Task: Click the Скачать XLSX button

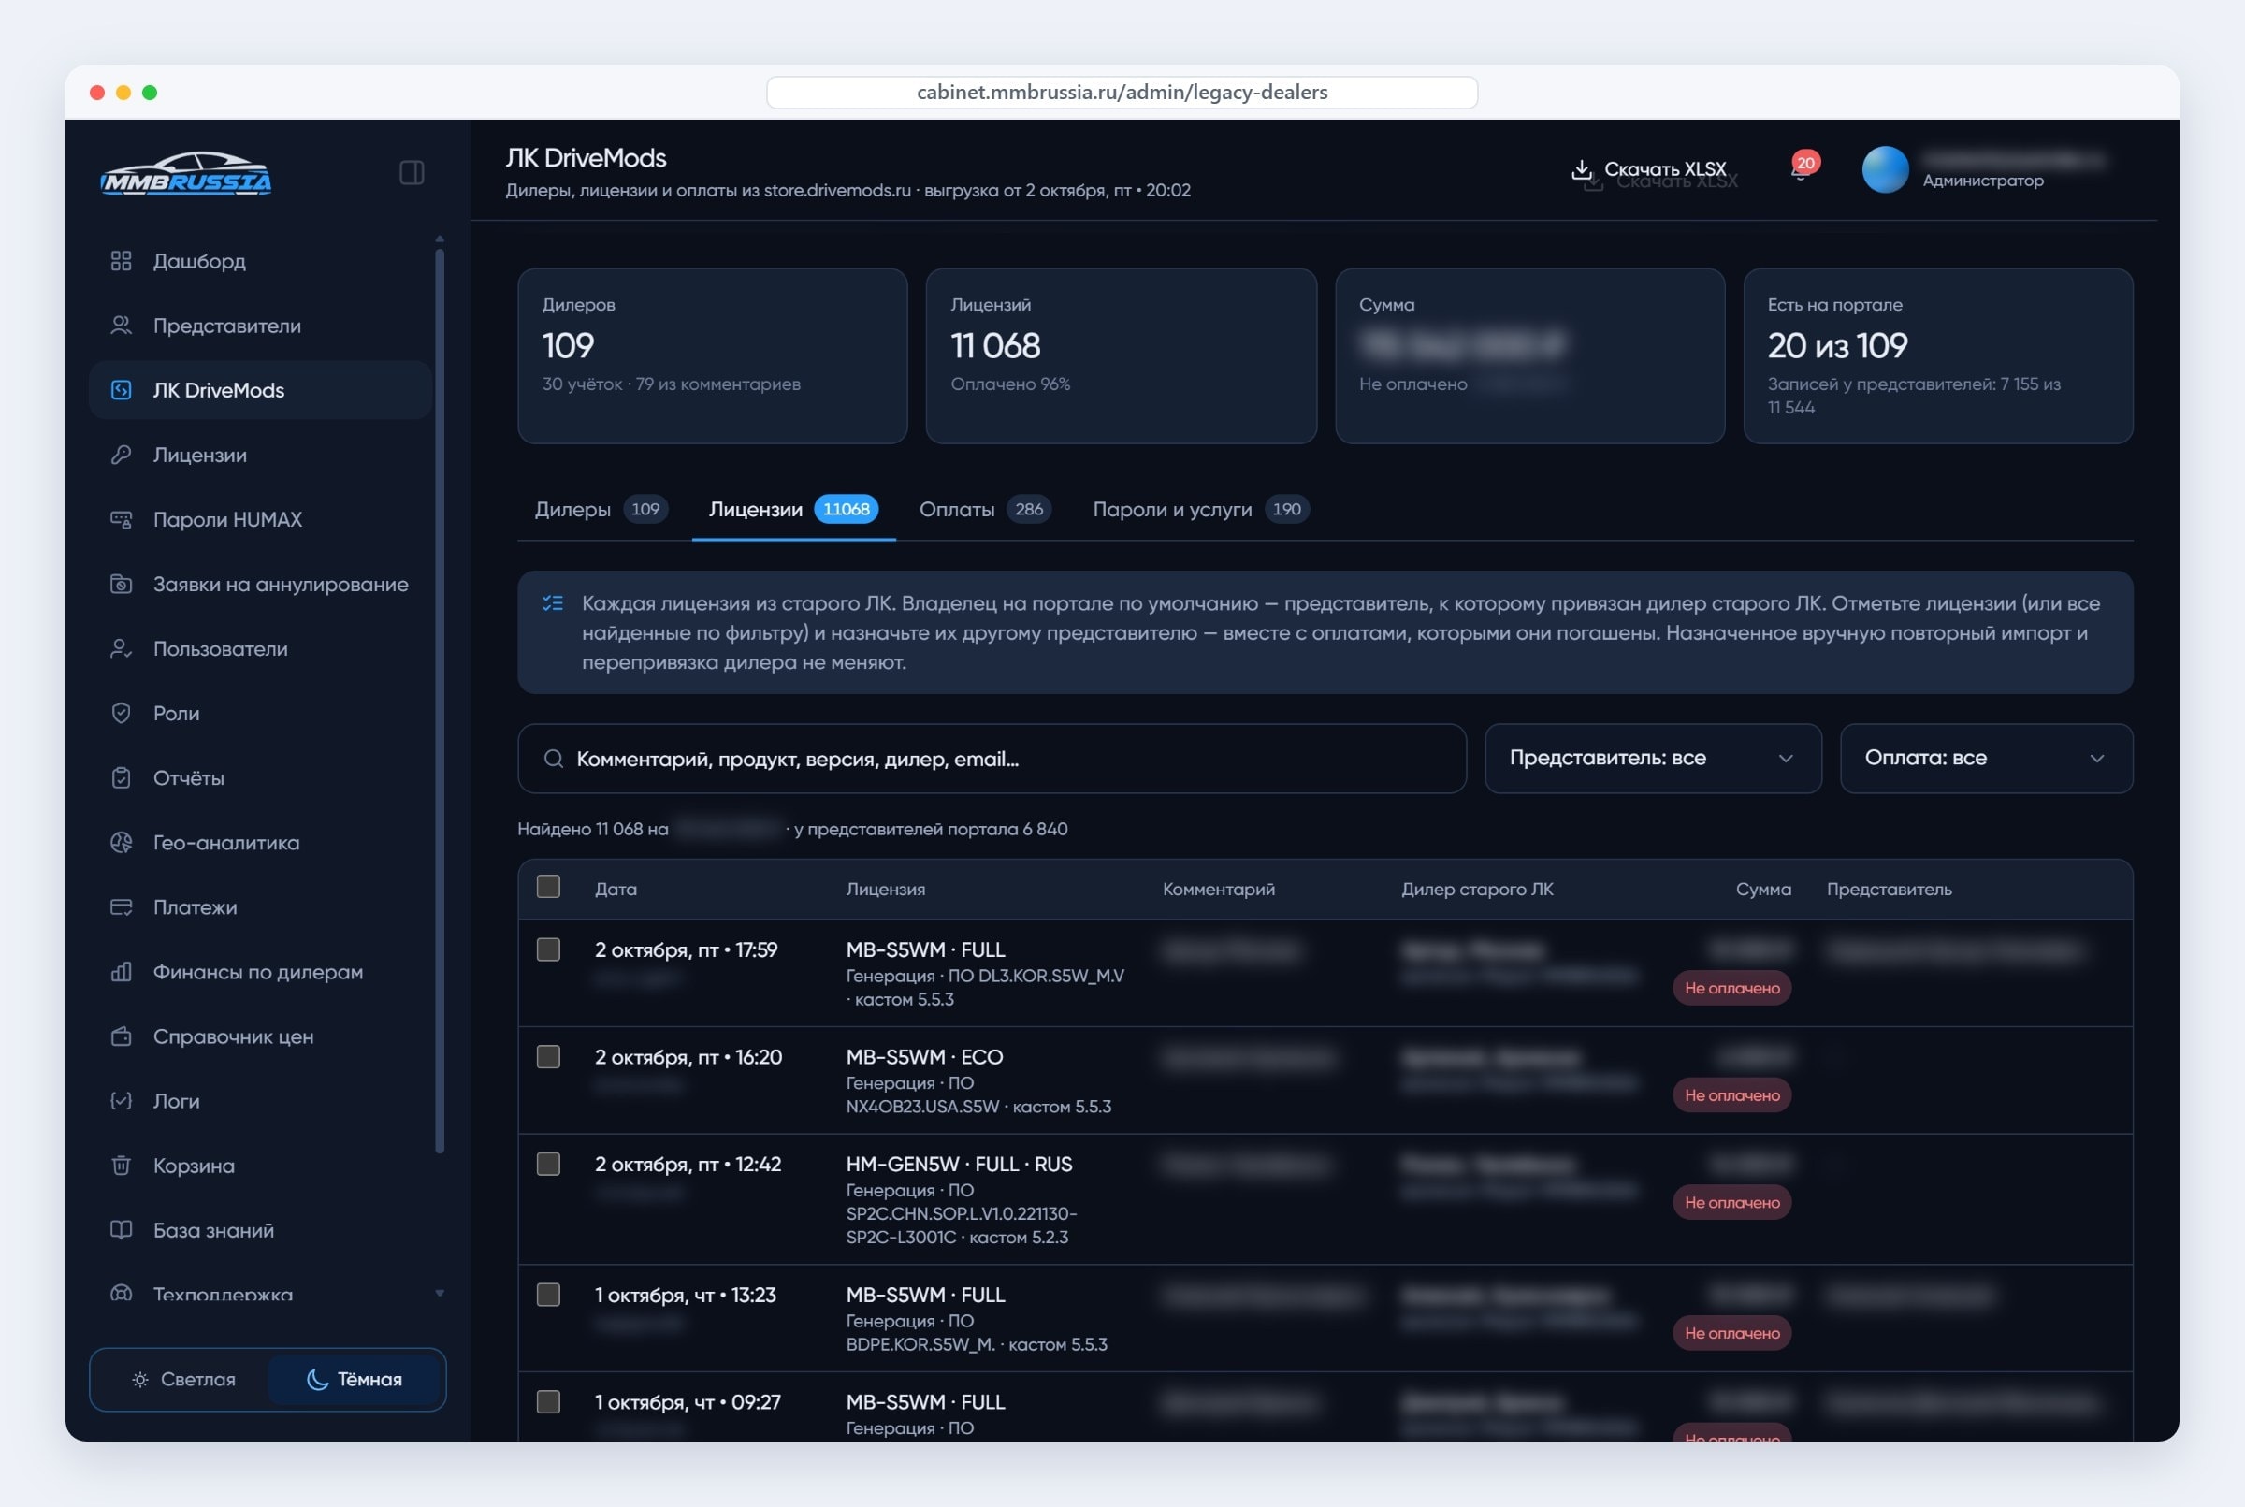Action: click(1649, 170)
